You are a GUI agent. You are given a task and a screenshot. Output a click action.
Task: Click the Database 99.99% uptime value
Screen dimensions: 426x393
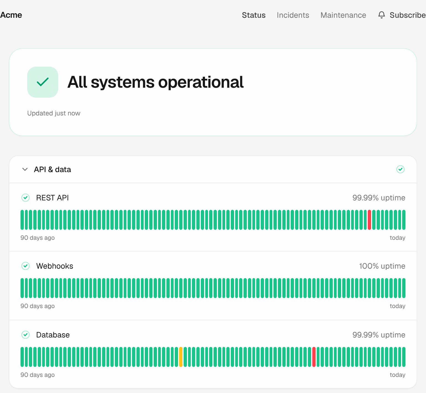pyautogui.click(x=379, y=335)
